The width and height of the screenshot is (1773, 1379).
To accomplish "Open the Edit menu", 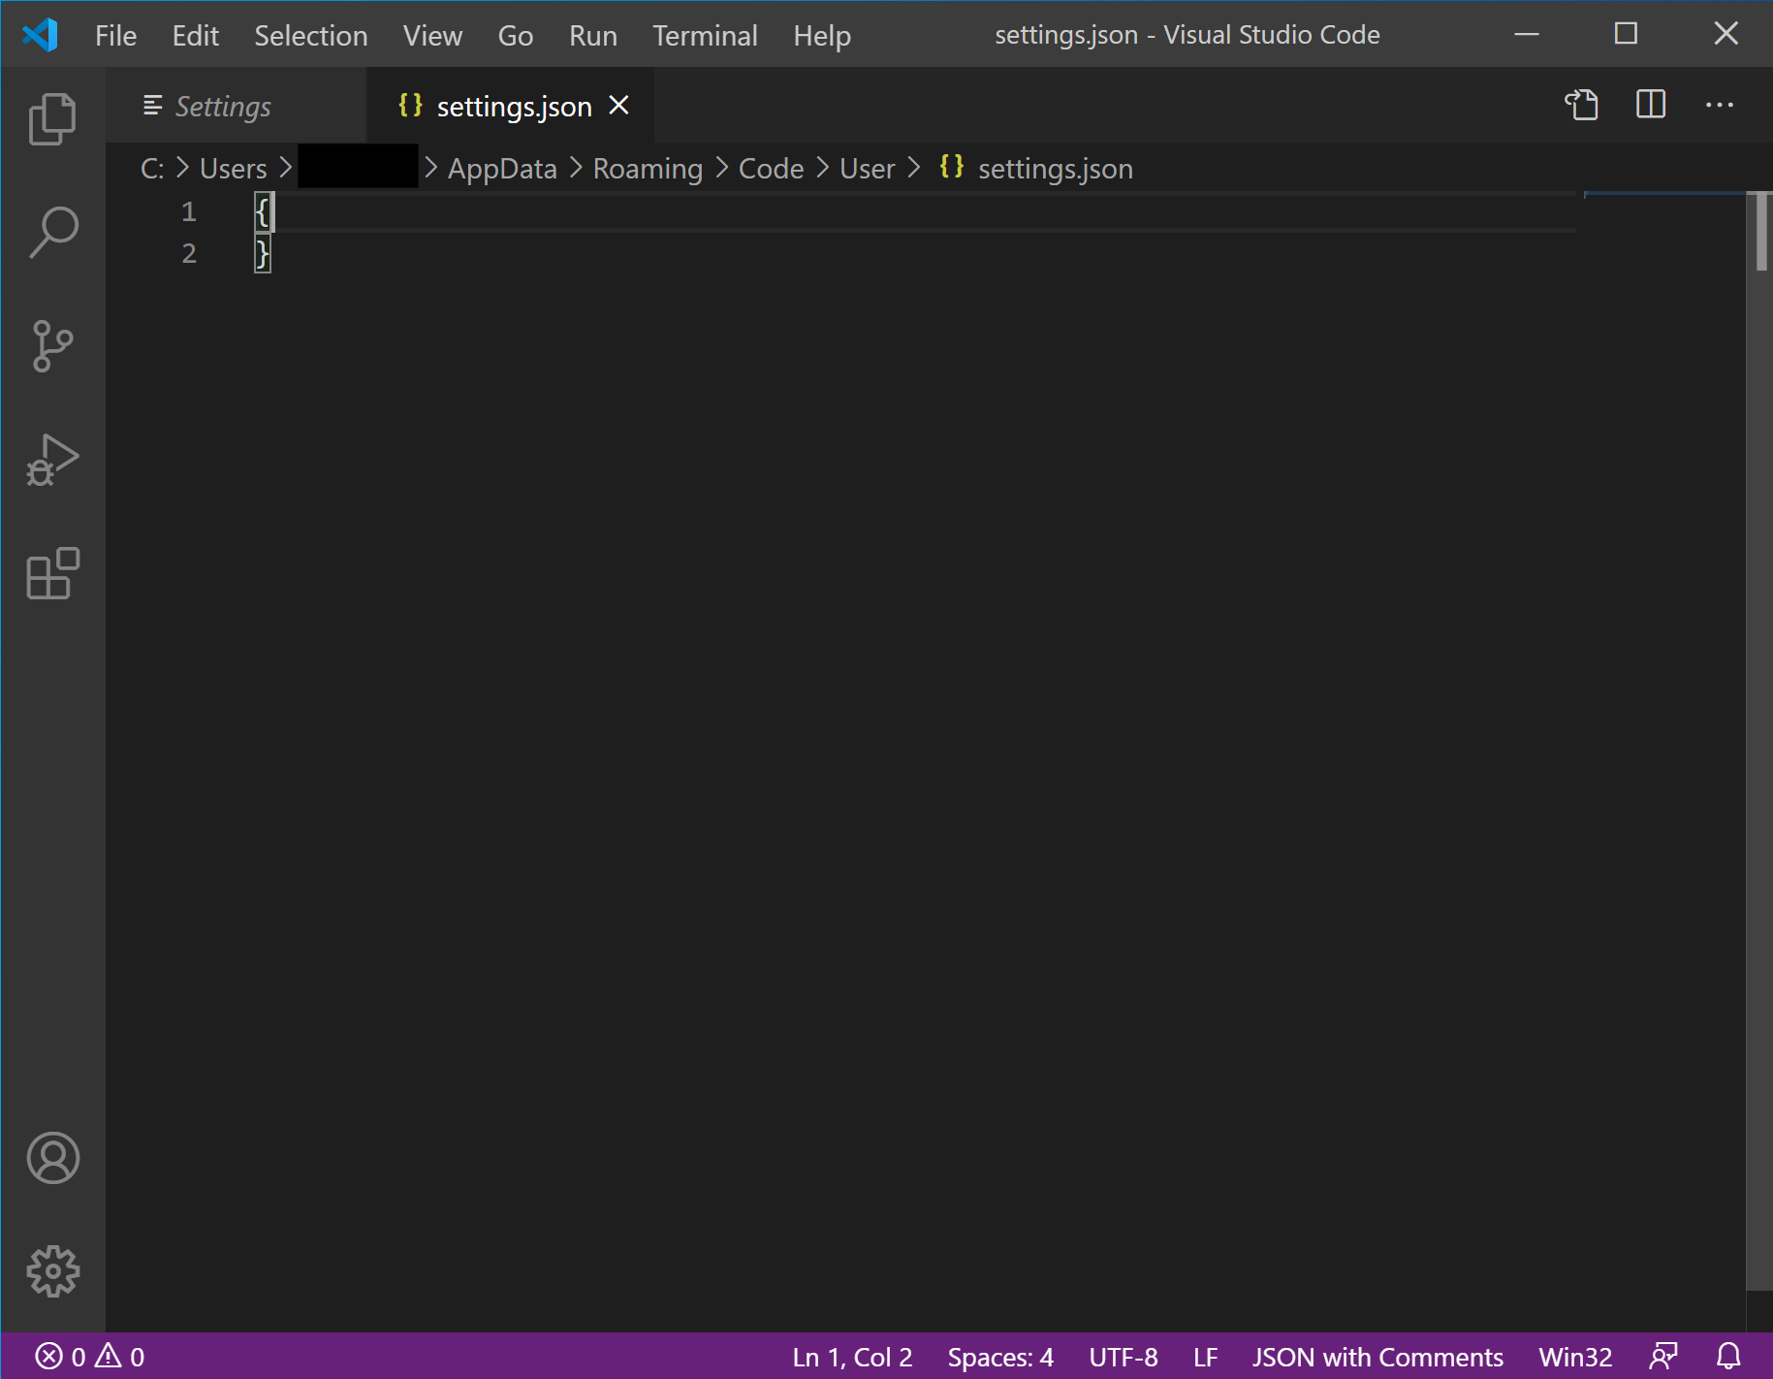I will [x=196, y=36].
